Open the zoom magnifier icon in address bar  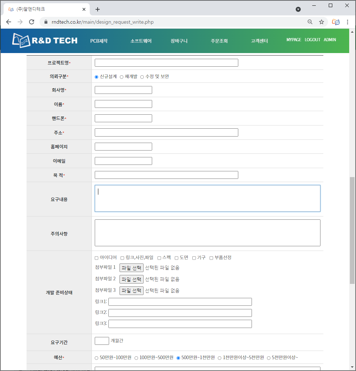[310, 22]
